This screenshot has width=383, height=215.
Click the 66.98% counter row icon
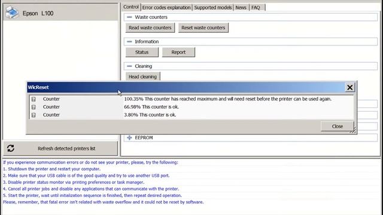click(x=34, y=107)
